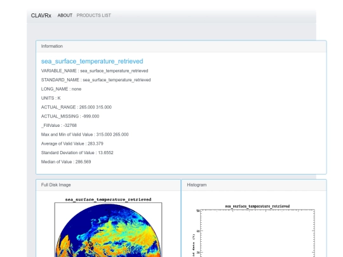Click the ACTUAL_MISSING -999.000 line
This screenshot has width=343, height=257.
[70, 116]
